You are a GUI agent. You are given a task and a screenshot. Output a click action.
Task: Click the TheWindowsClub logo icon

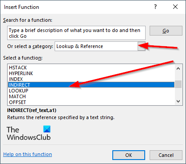(x=47, y=129)
